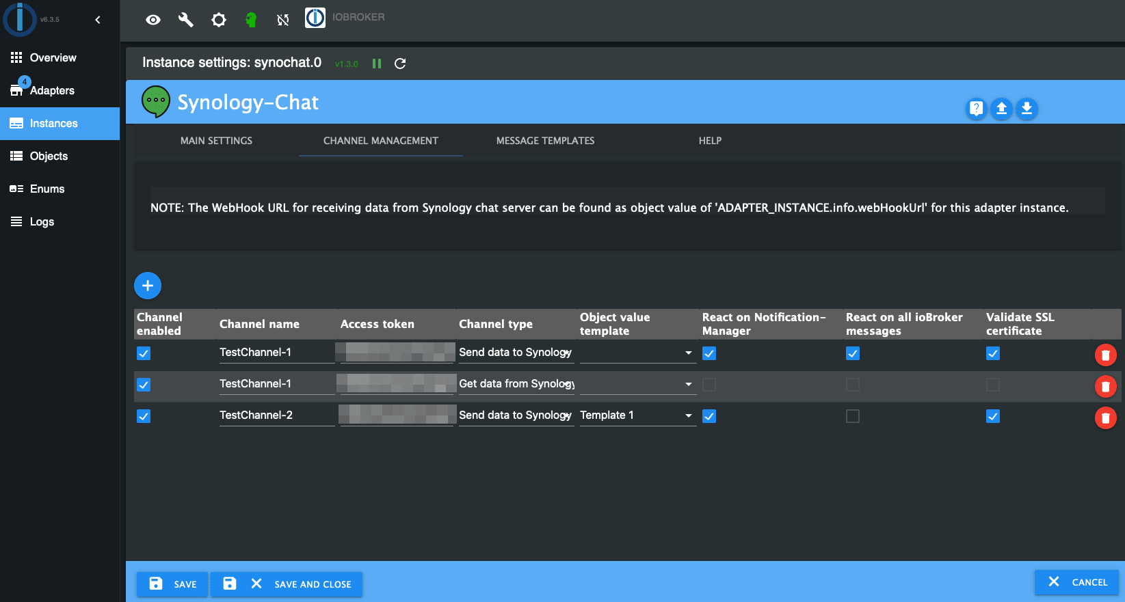Click the v1.3.0 version label
1125x602 pixels.
click(x=347, y=64)
